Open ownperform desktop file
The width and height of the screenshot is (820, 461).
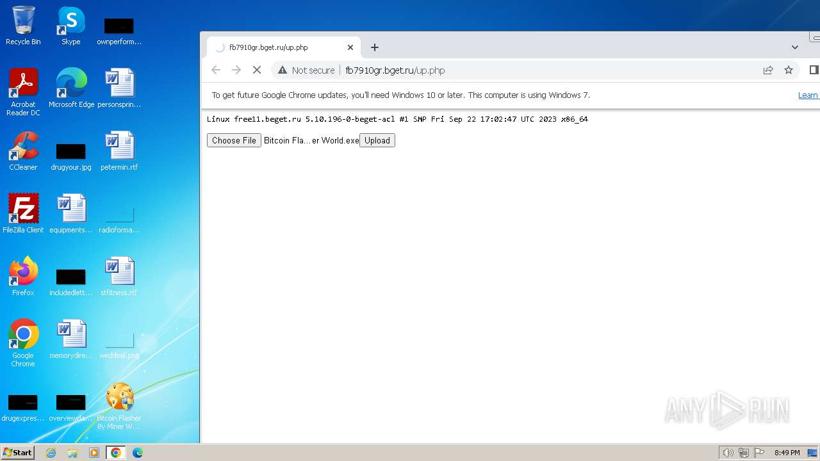pyautogui.click(x=119, y=31)
